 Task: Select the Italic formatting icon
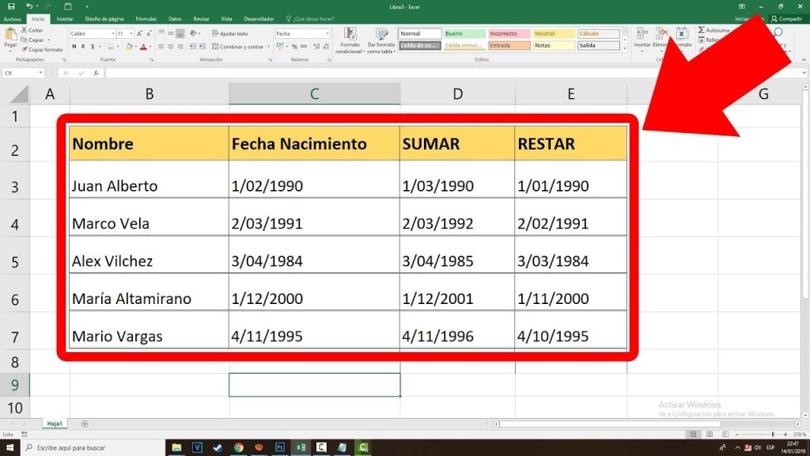point(83,47)
